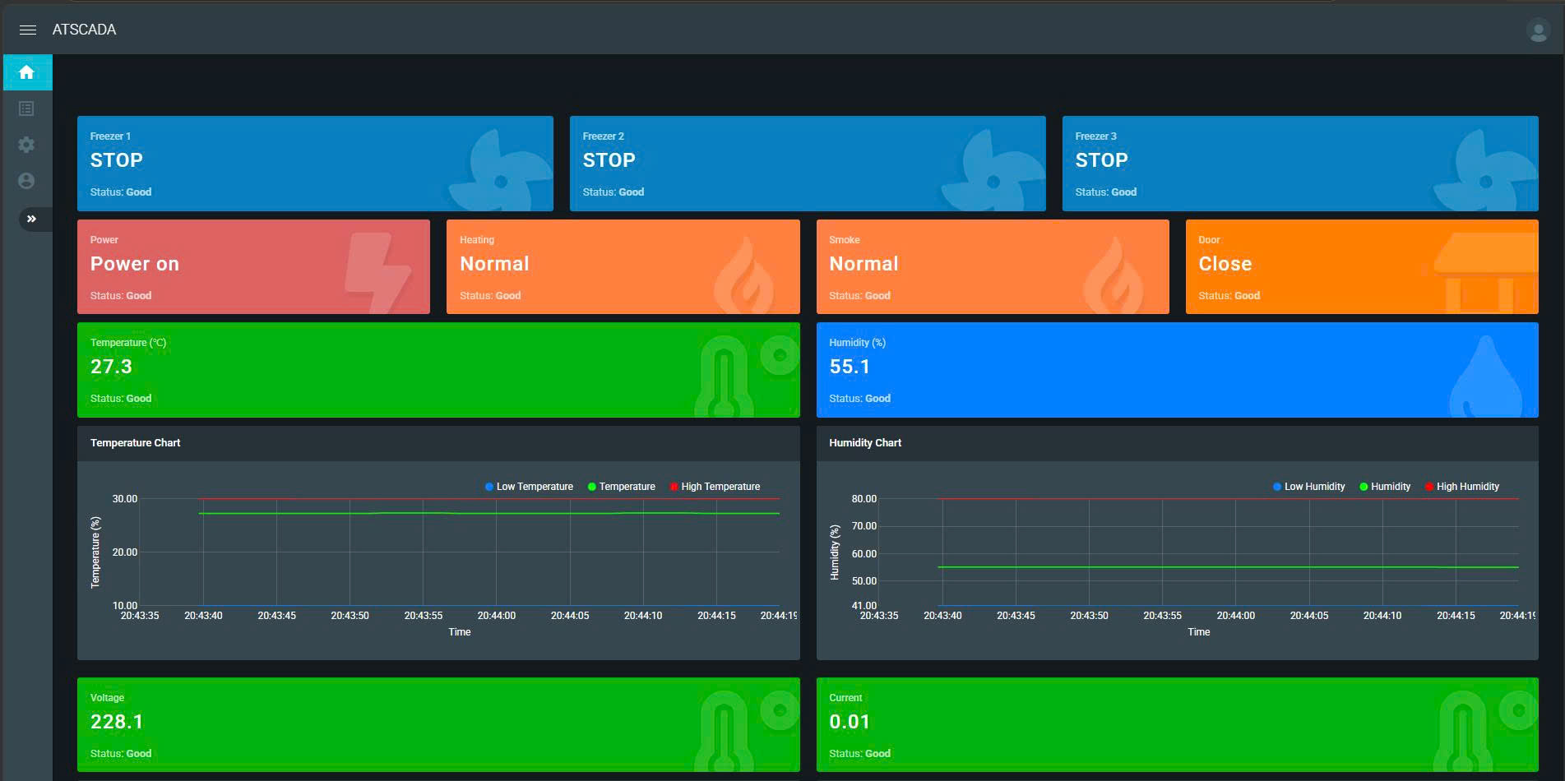The image size is (1565, 781).
Task: Toggle Low Humidity legend series
Action: tap(1309, 487)
